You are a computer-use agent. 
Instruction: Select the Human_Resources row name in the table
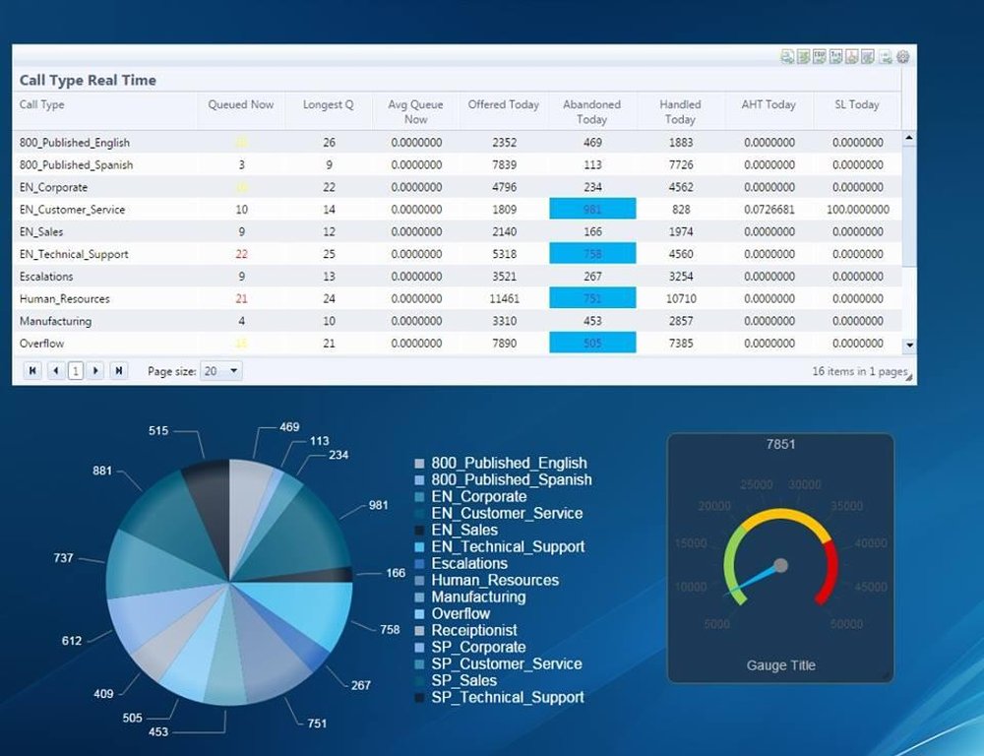65,299
